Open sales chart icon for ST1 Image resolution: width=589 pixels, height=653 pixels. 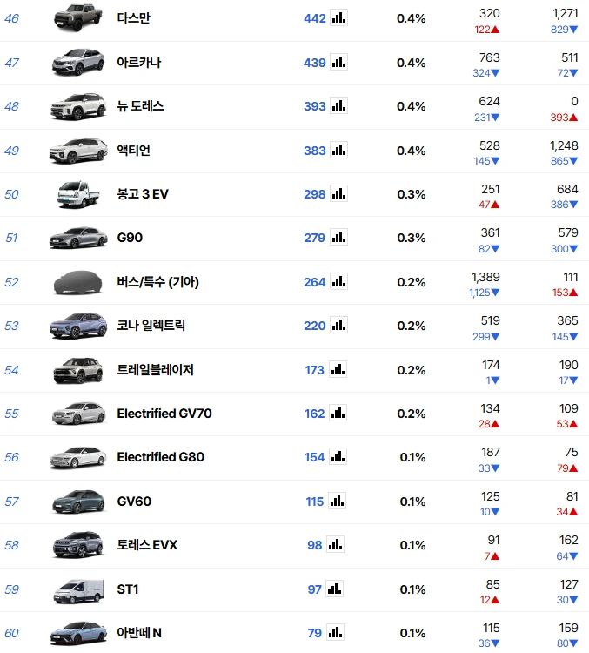(335, 589)
